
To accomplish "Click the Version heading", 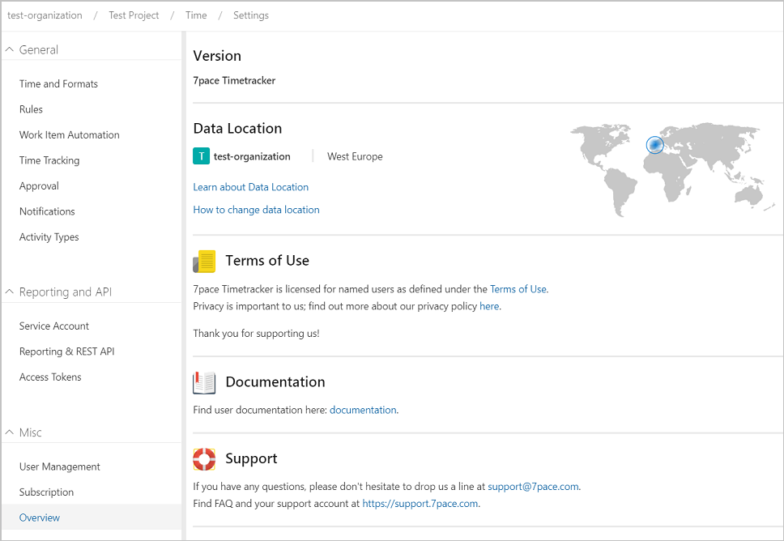I will tap(218, 56).
